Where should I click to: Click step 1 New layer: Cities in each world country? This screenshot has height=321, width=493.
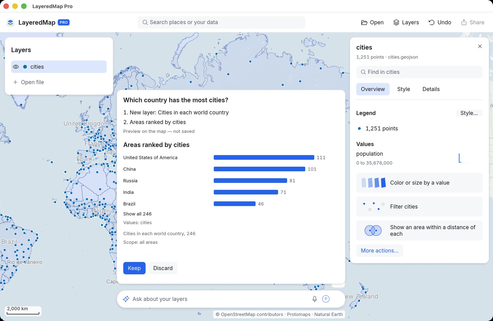pos(176,113)
